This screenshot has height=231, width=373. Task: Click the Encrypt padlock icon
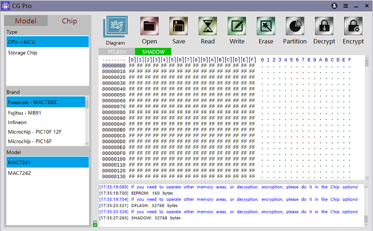(353, 27)
